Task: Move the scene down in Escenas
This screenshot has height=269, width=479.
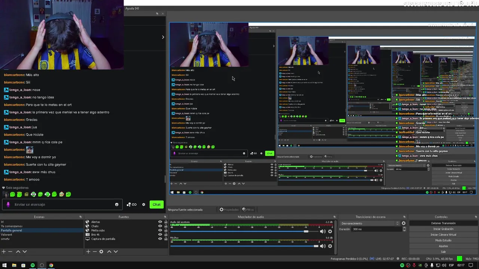Action: [x=25, y=252]
